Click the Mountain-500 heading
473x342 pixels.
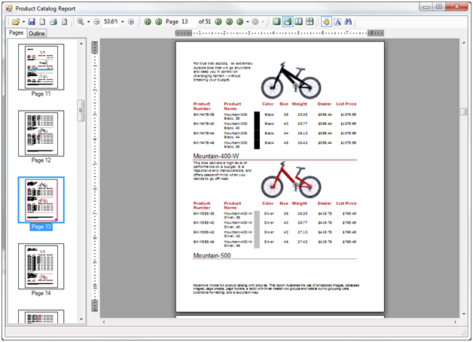tap(212, 255)
